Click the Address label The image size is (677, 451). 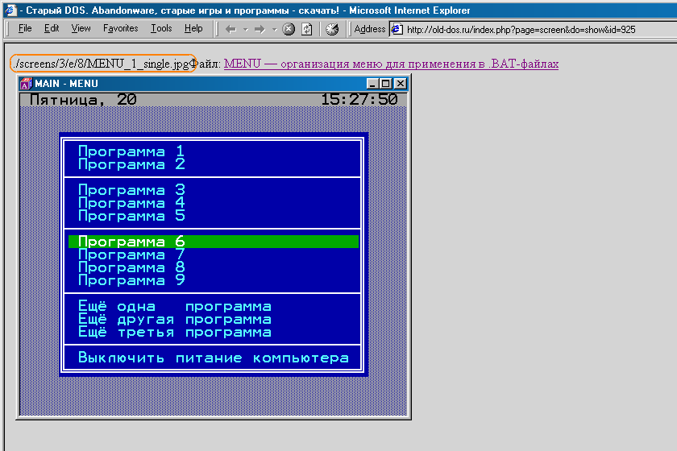(x=370, y=29)
